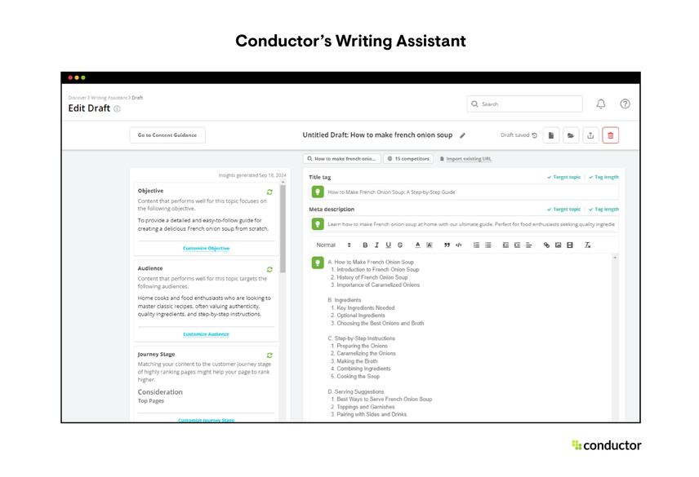This screenshot has height=477, width=699.
Task: Click into the Title tag input field
Action: 464,192
